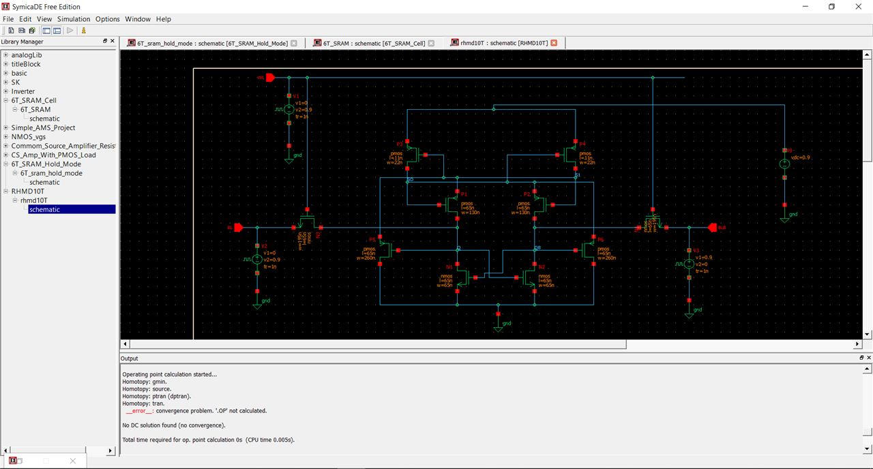Open the Window menu
This screenshot has width=873, height=469.
coord(138,19)
